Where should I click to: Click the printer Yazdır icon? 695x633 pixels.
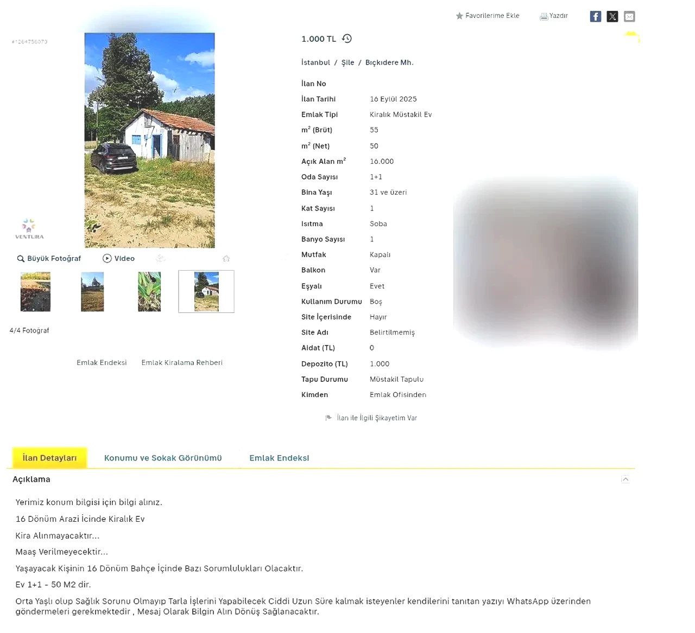(544, 16)
